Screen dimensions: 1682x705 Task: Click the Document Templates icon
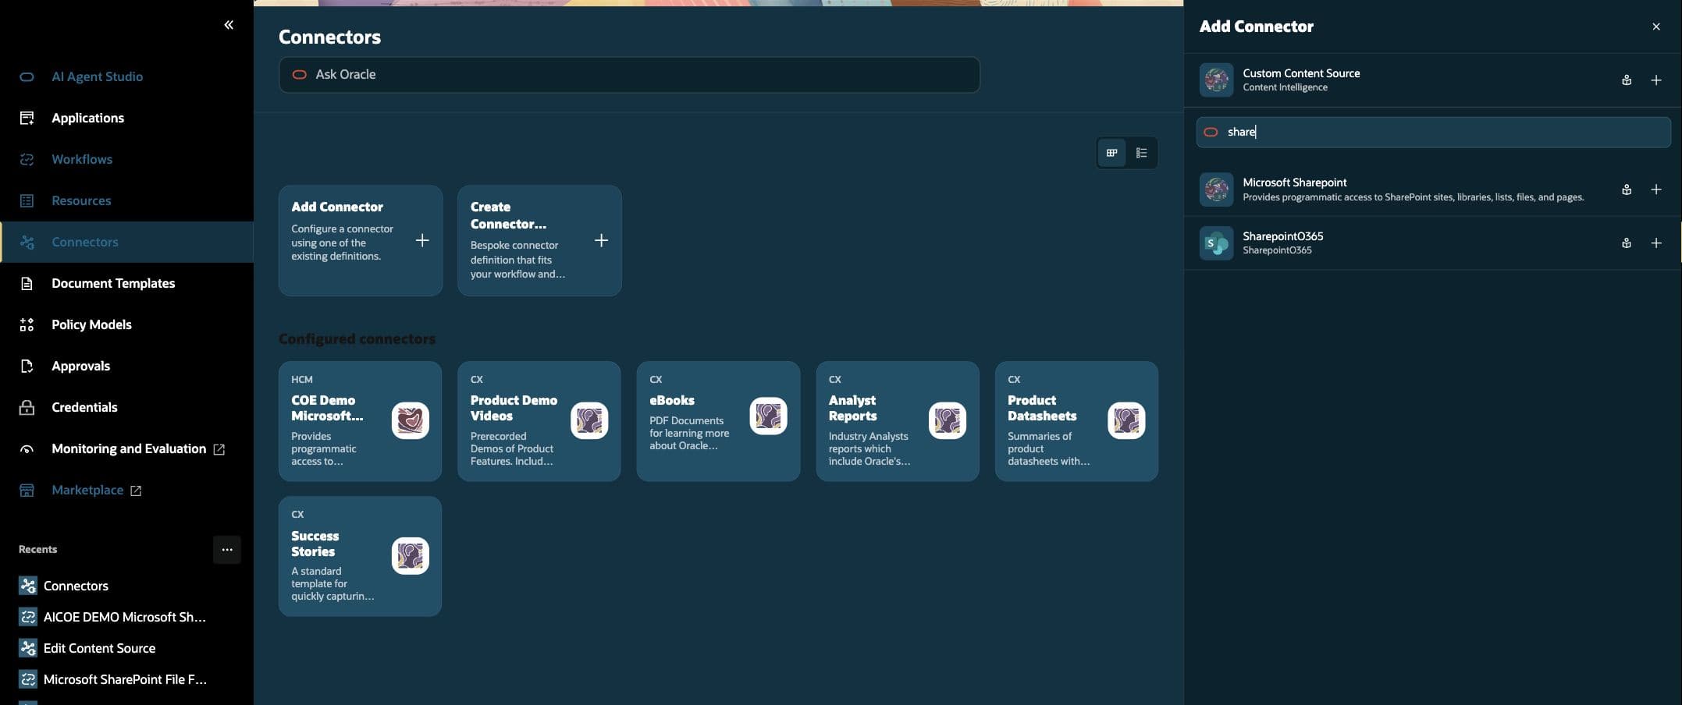pos(27,283)
